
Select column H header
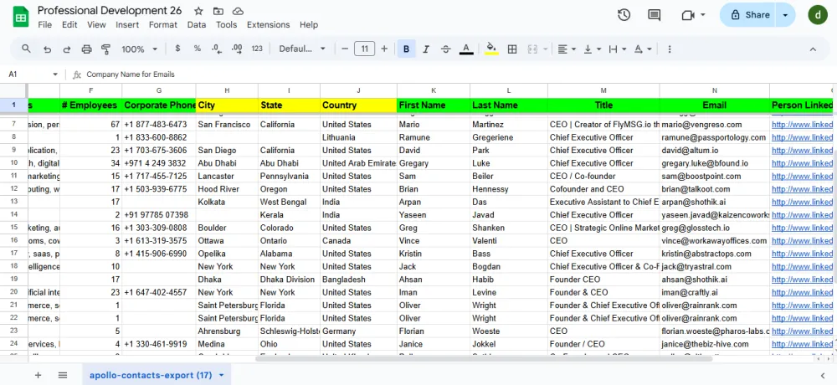(x=227, y=90)
